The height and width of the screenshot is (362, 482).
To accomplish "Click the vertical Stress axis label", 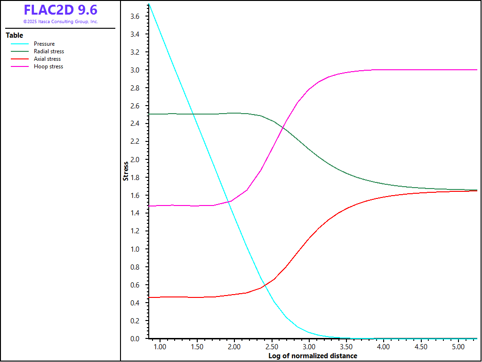I will click(x=126, y=171).
